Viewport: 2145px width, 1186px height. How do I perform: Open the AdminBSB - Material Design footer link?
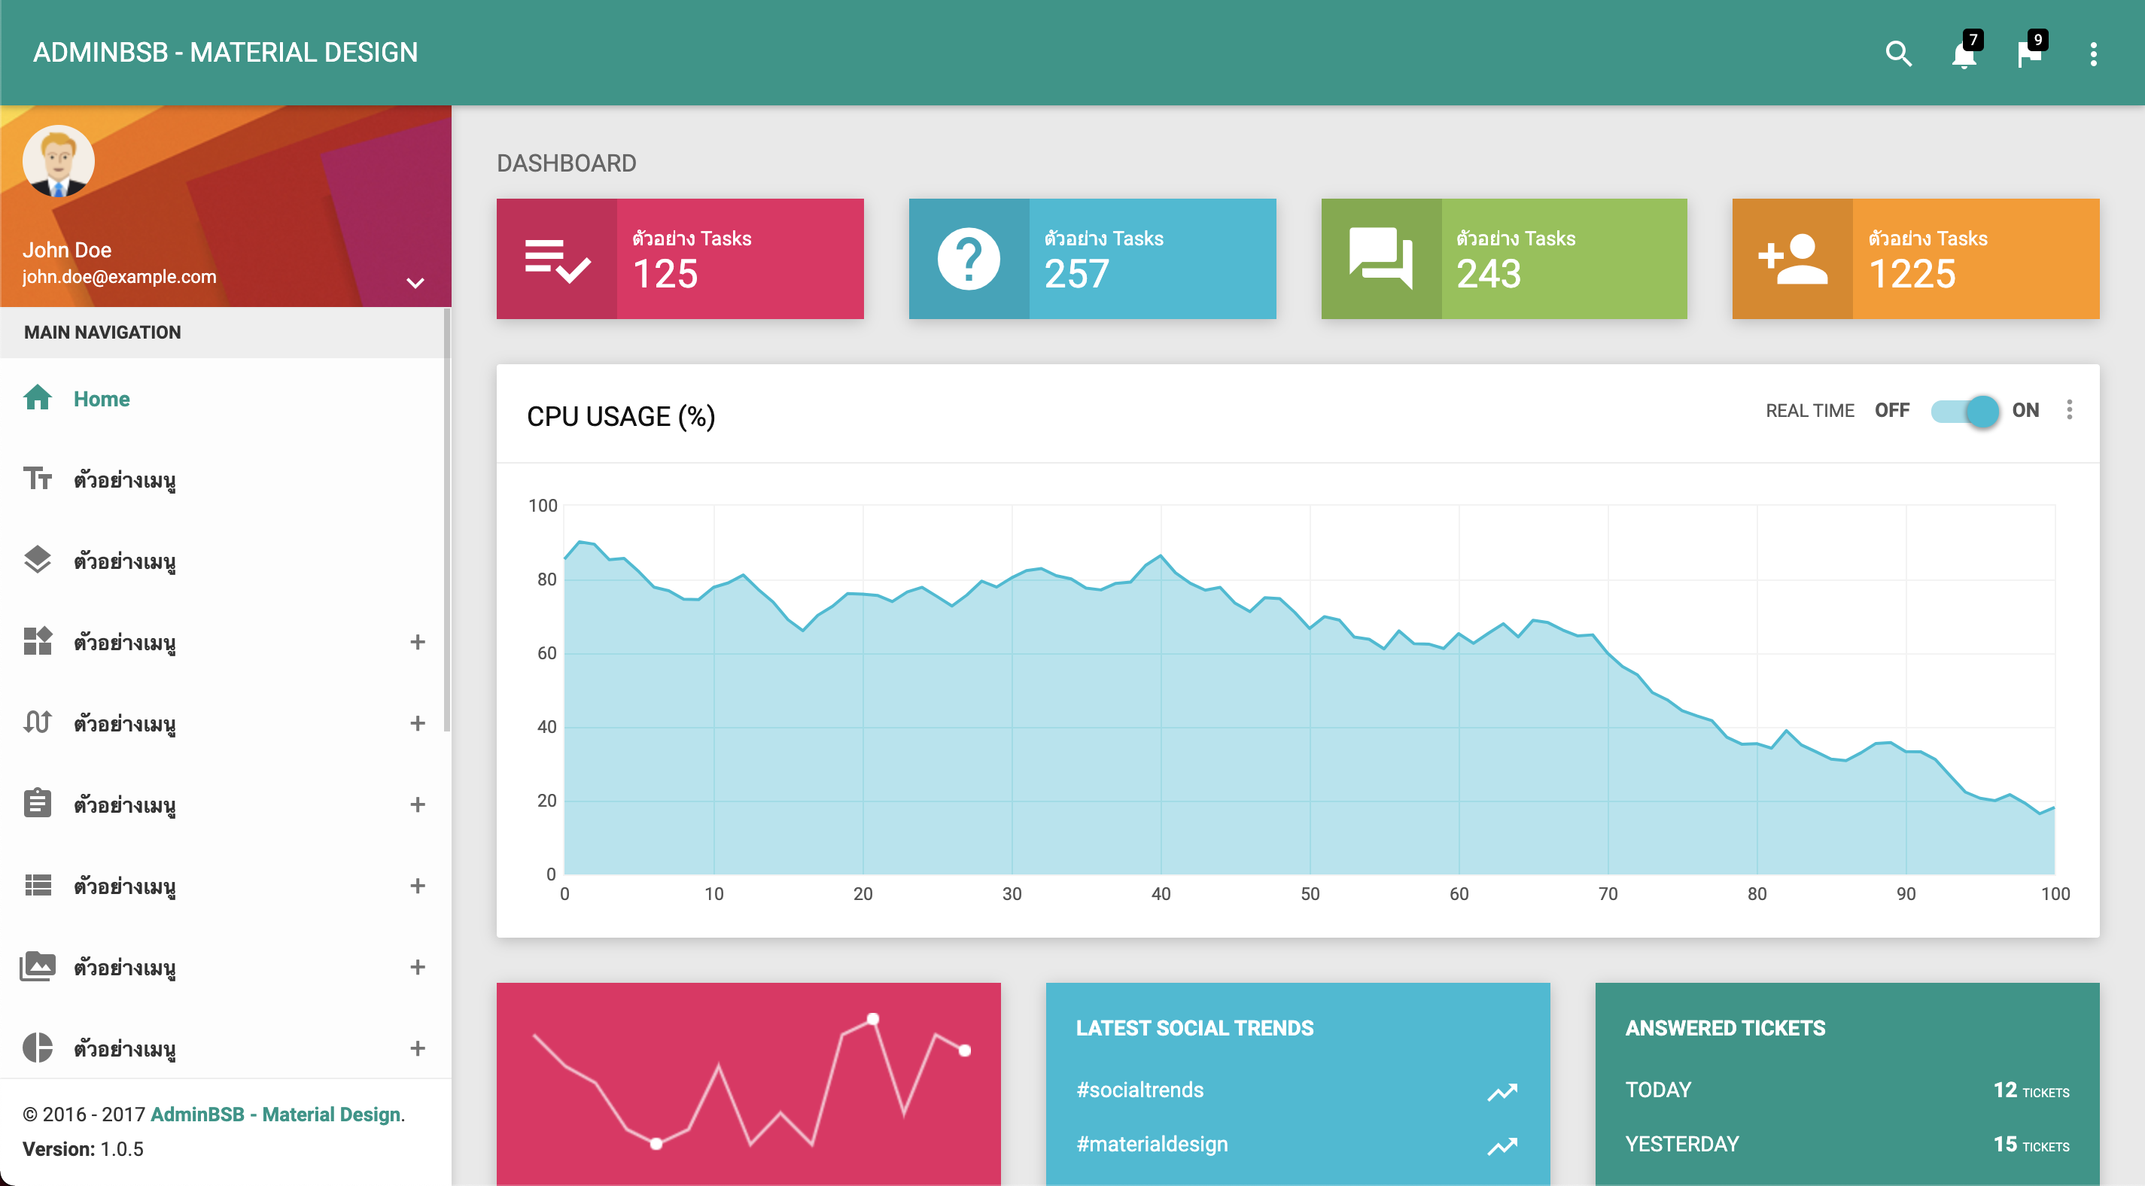[275, 1115]
